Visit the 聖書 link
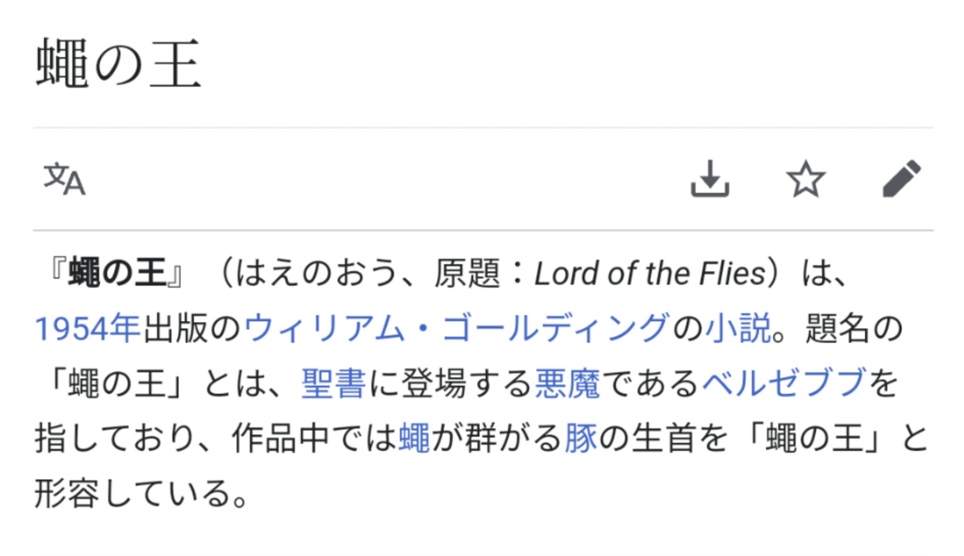 (334, 383)
